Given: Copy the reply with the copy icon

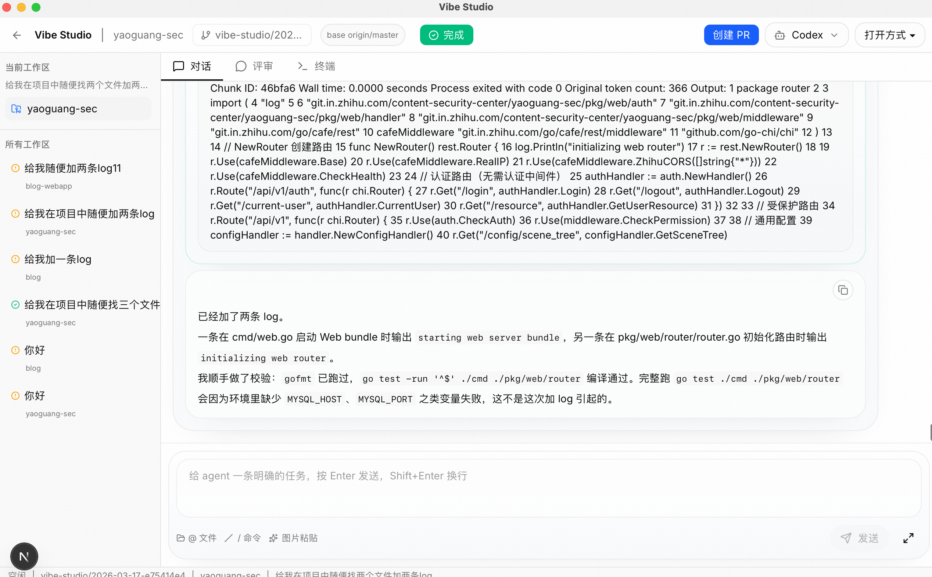Looking at the screenshot, I should (843, 290).
